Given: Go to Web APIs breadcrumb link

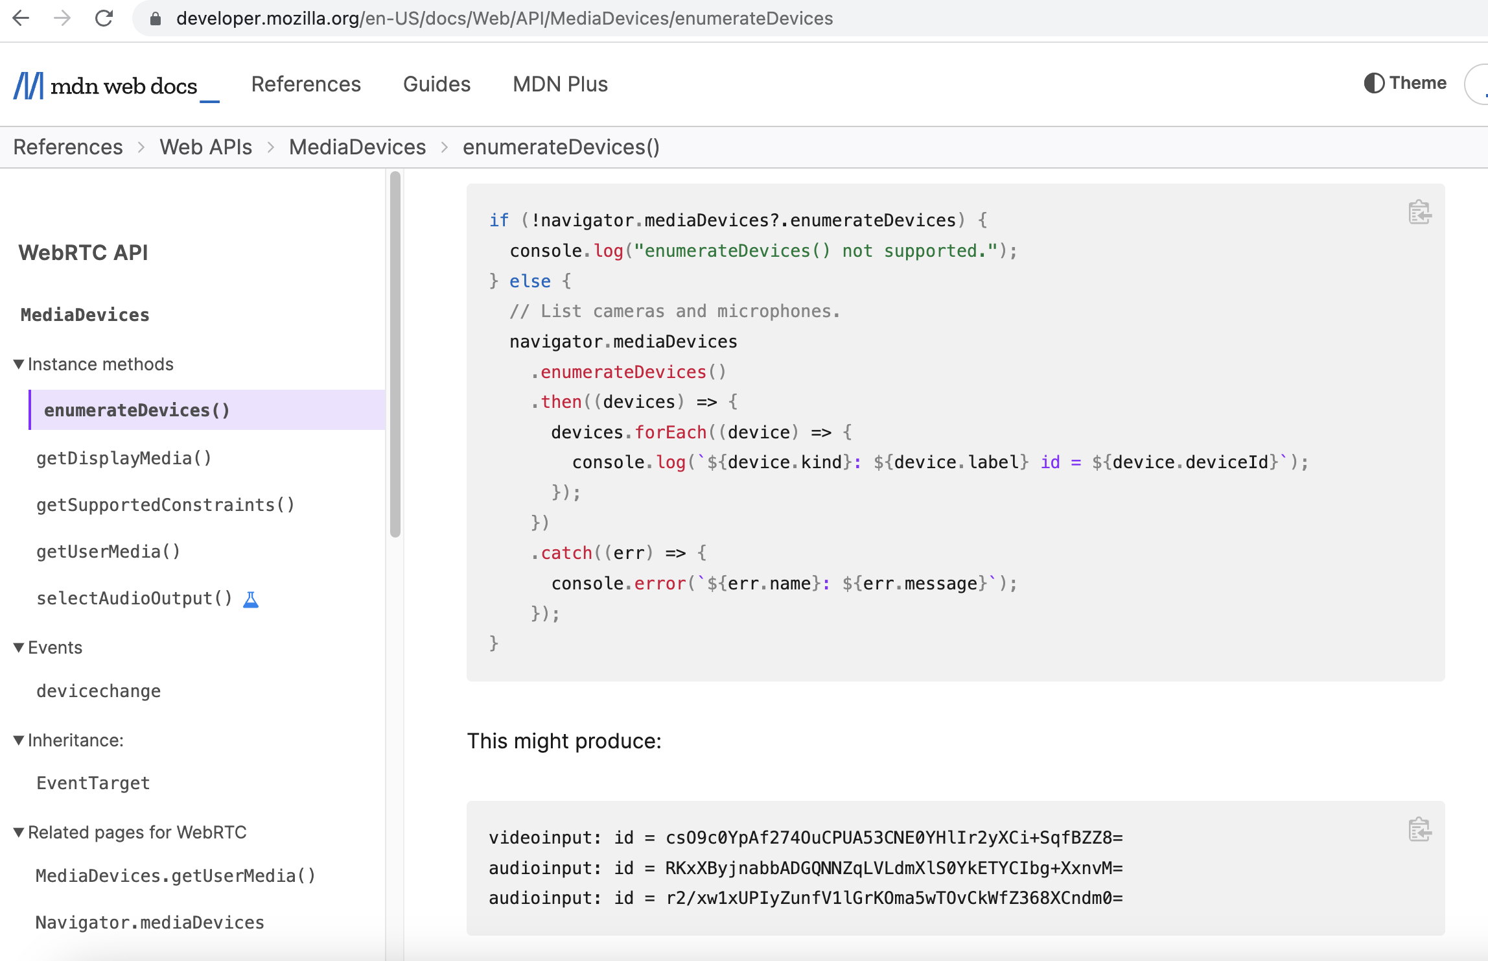Looking at the screenshot, I should [x=205, y=147].
